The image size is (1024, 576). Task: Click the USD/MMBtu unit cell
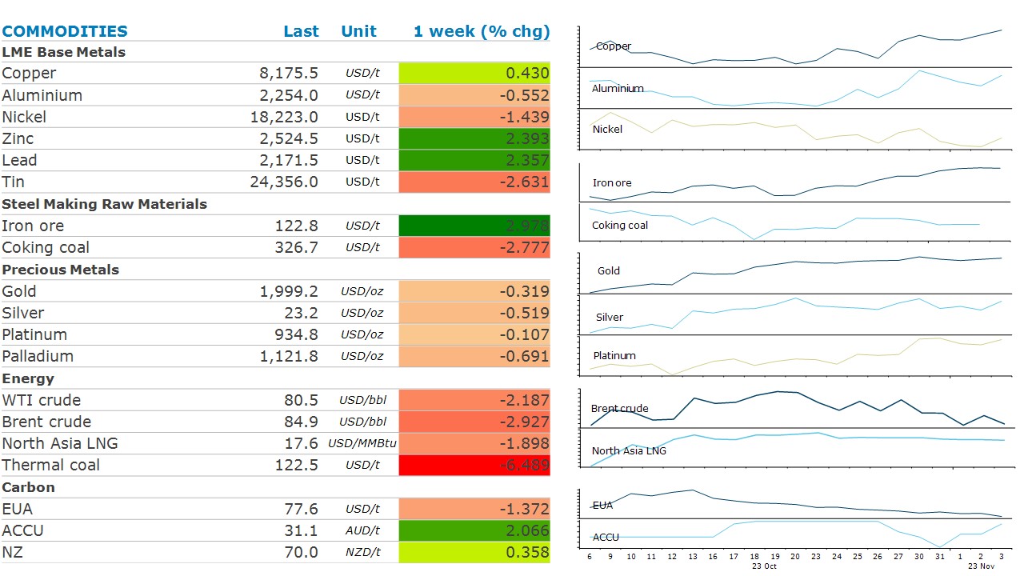[x=362, y=443]
